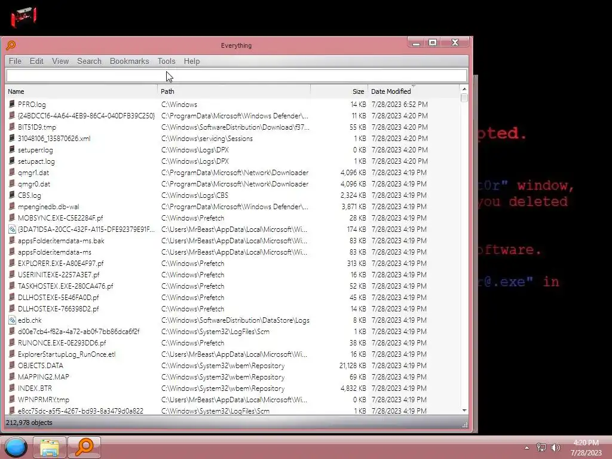Click the {24BDCC16-4A64-4EB9-86C4-040DFB39C250} file name
Viewport: 612px width, 459px height.
pos(86,115)
